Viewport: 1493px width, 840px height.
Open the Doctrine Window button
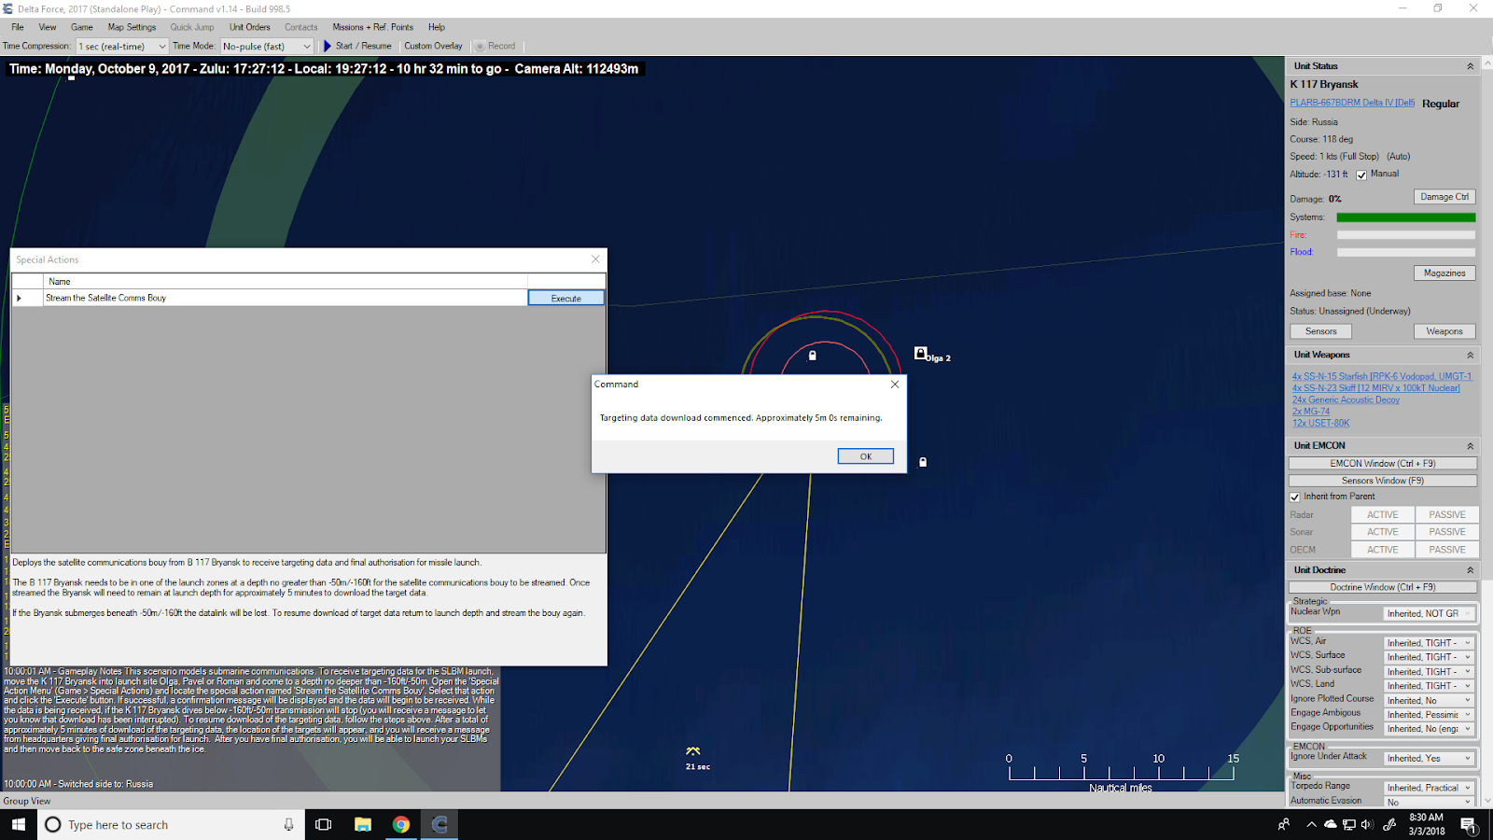point(1383,587)
